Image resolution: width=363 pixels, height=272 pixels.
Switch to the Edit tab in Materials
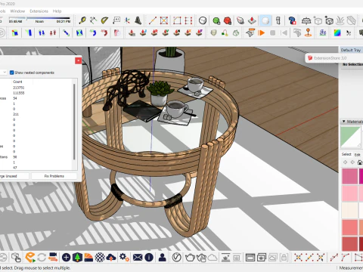[358, 155]
